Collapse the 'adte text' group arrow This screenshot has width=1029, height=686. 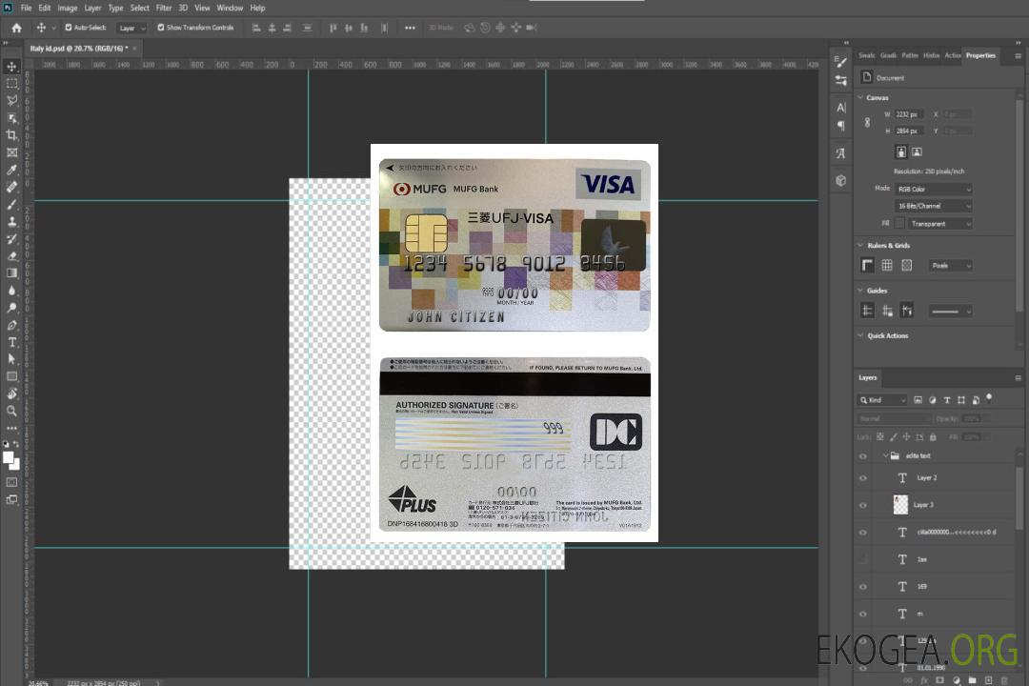pos(885,455)
